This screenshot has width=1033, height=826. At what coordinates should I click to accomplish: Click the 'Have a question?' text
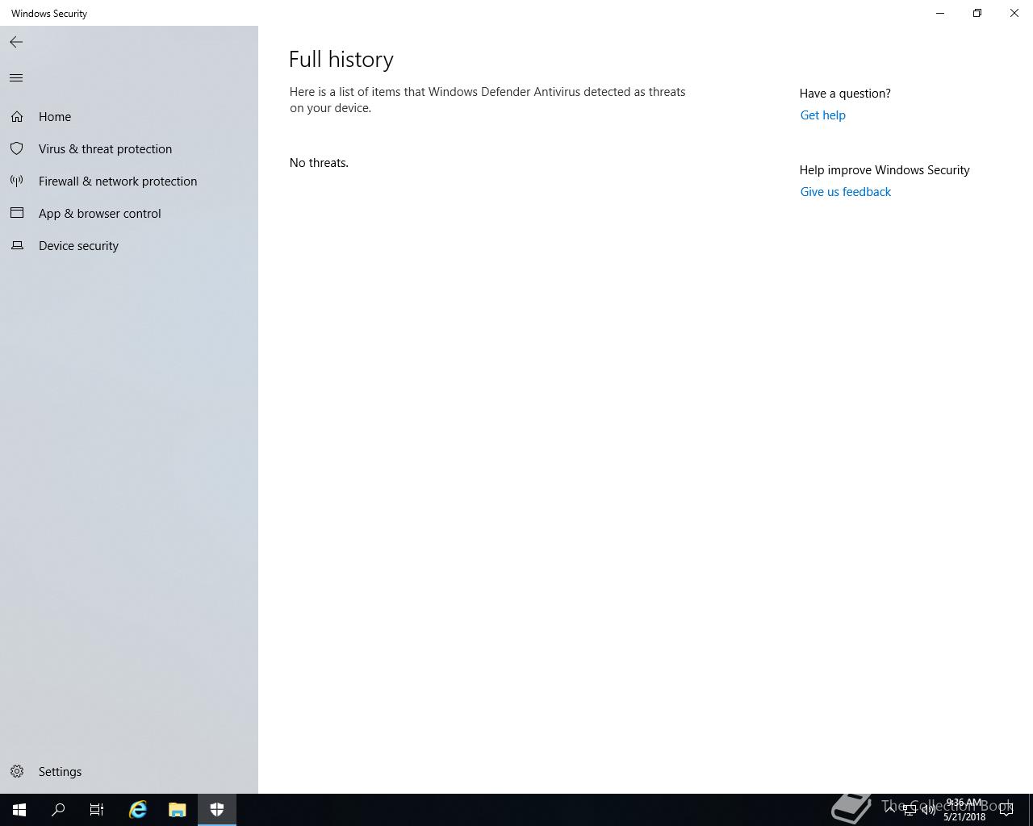[x=845, y=93]
